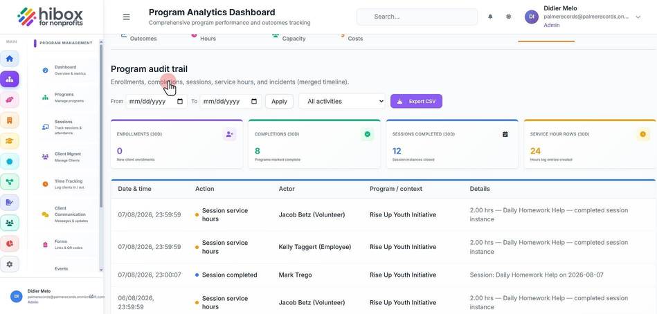The height and width of the screenshot is (314, 657).
Task: Click actor Mark Trego
Action: coord(296,275)
